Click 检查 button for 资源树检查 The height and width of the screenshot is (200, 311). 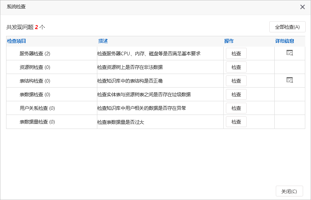point(236,67)
